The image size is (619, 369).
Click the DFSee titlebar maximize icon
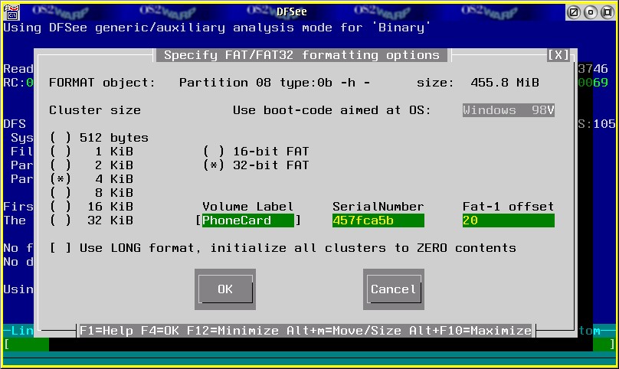click(608, 12)
